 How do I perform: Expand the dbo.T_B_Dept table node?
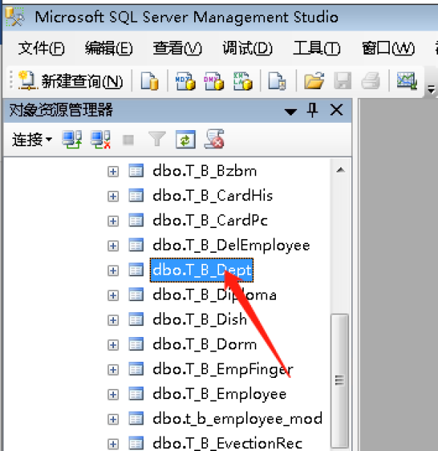113,270
